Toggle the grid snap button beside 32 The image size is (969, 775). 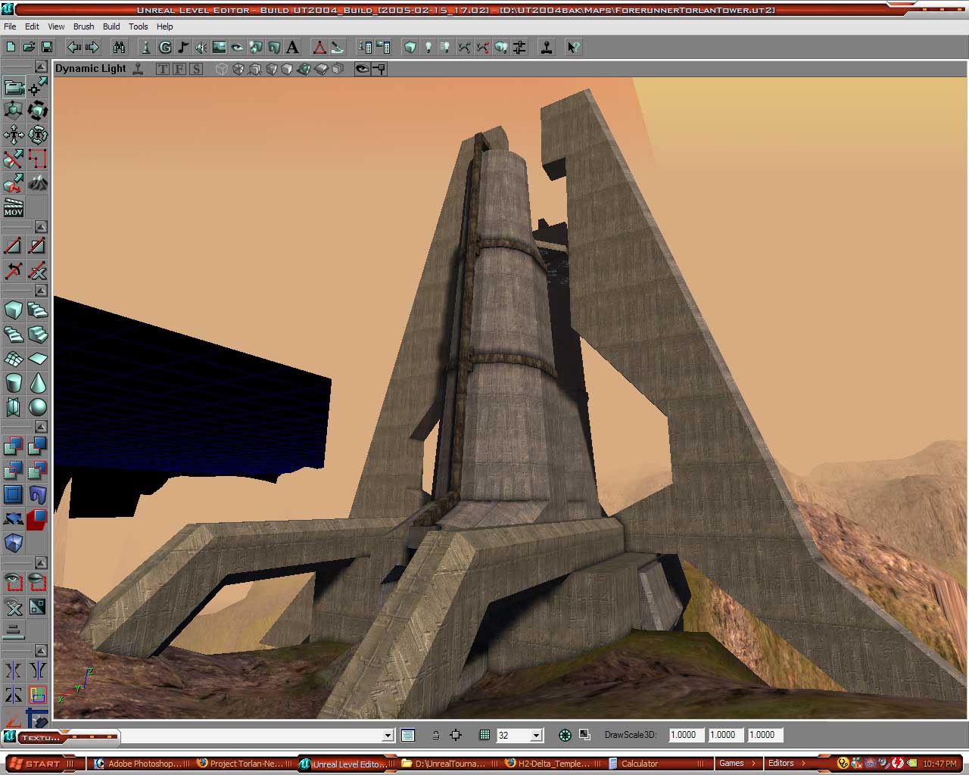[x=485, y=735]
